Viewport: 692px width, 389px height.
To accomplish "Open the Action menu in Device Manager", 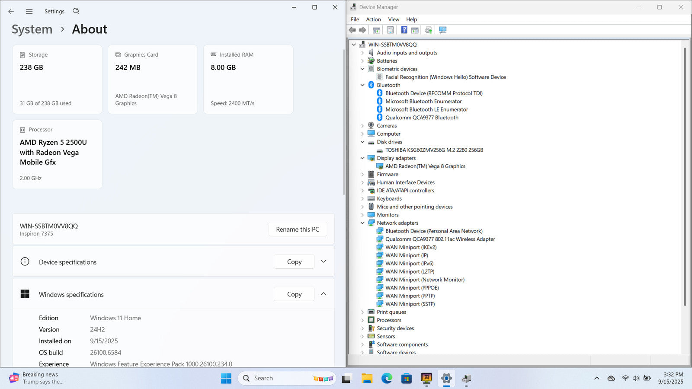I will tap(373, 19).
